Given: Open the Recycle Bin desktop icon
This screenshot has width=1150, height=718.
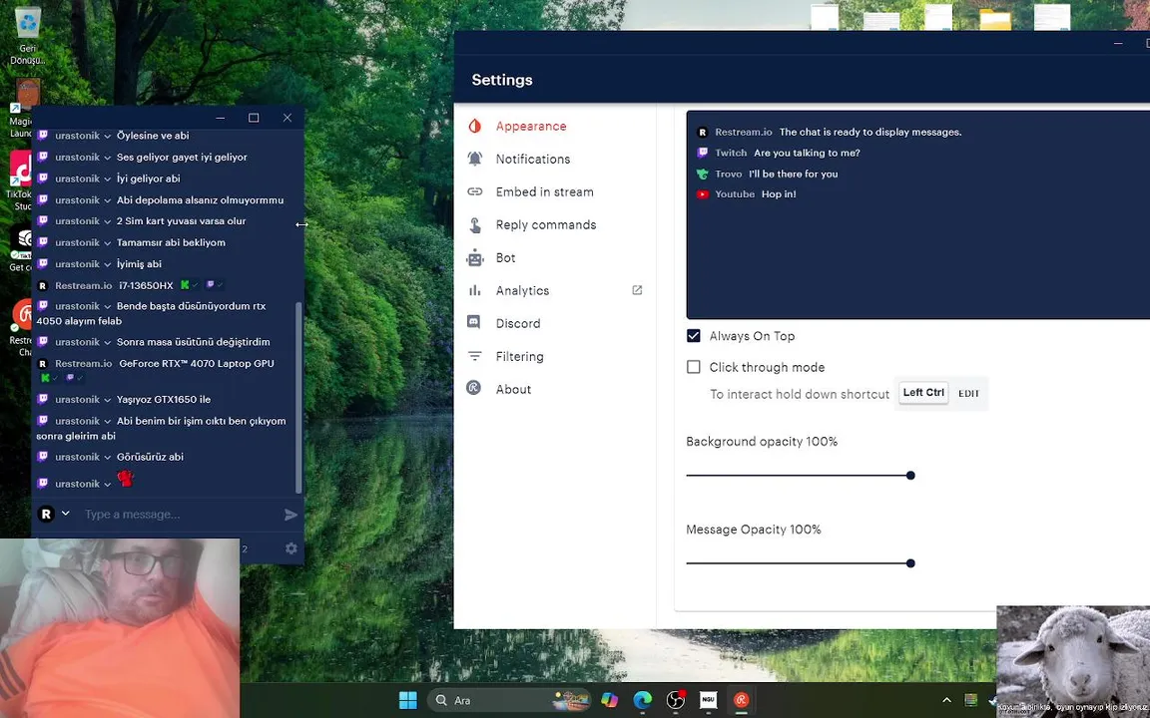Looking at the screenshot, I should (x=27, y=35).
